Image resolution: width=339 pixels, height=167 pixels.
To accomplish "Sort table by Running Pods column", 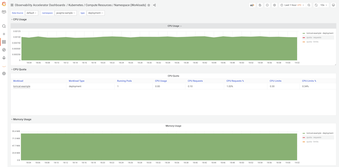I will click(124, 81).
